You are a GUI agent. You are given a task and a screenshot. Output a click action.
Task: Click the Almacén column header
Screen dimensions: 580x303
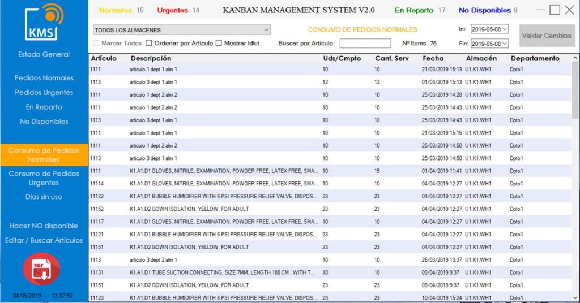tap(481, 58)
